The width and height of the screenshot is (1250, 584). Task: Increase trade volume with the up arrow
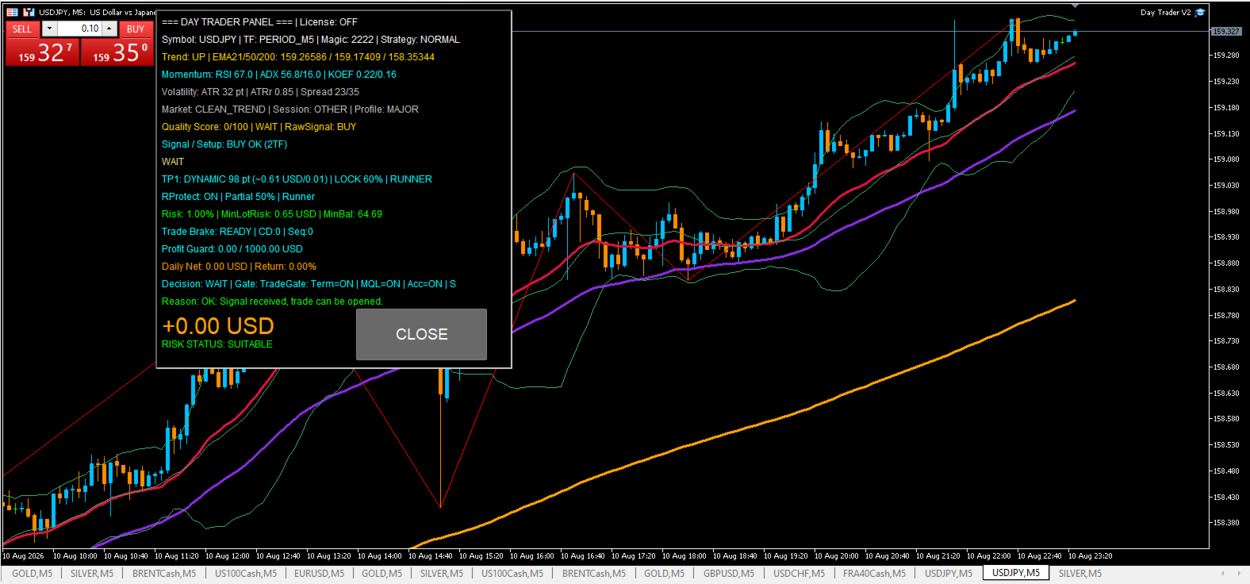pyautogui.click(x=109, y=29)
